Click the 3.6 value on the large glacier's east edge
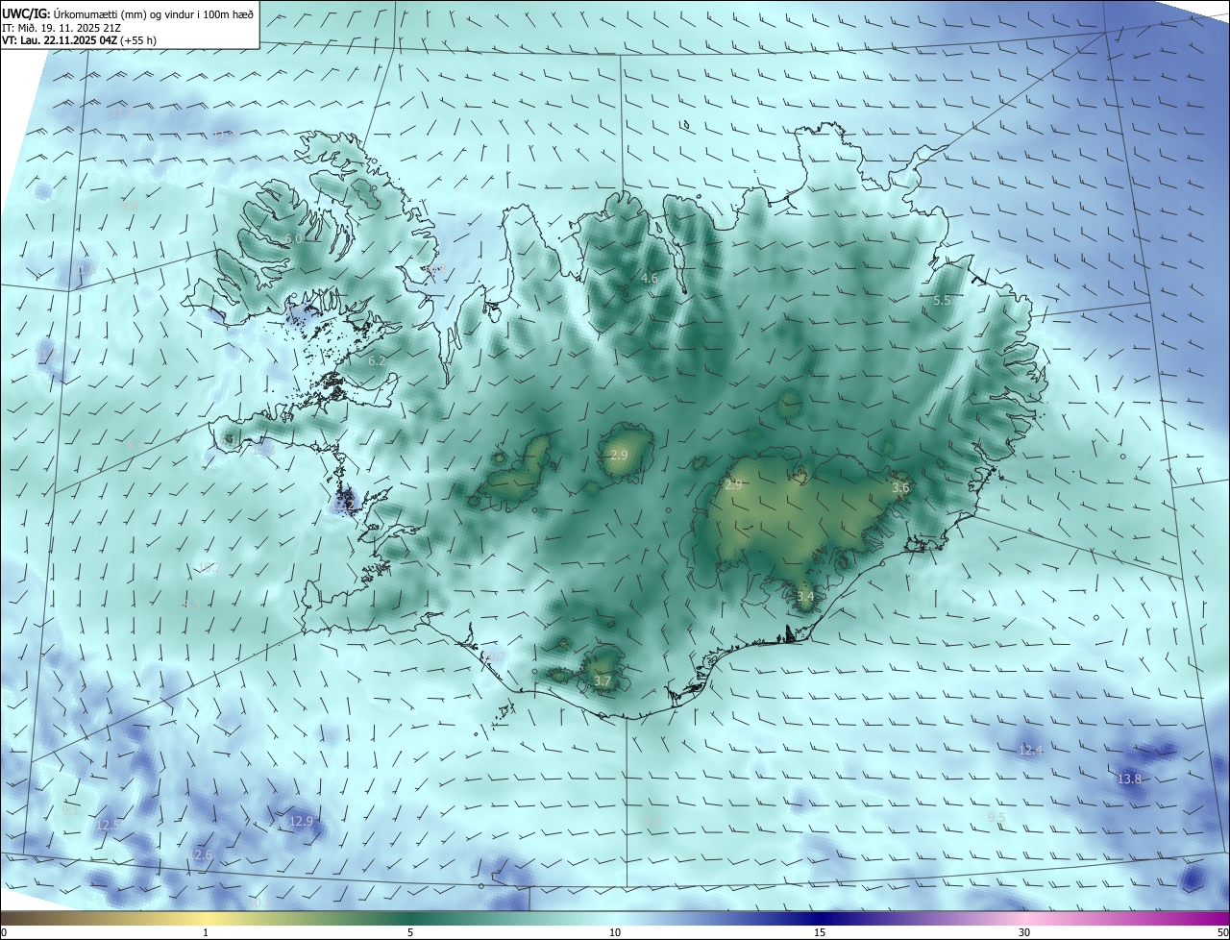Screen dimensions: 1230x940 pyautogui.click(x=900, y=488)
